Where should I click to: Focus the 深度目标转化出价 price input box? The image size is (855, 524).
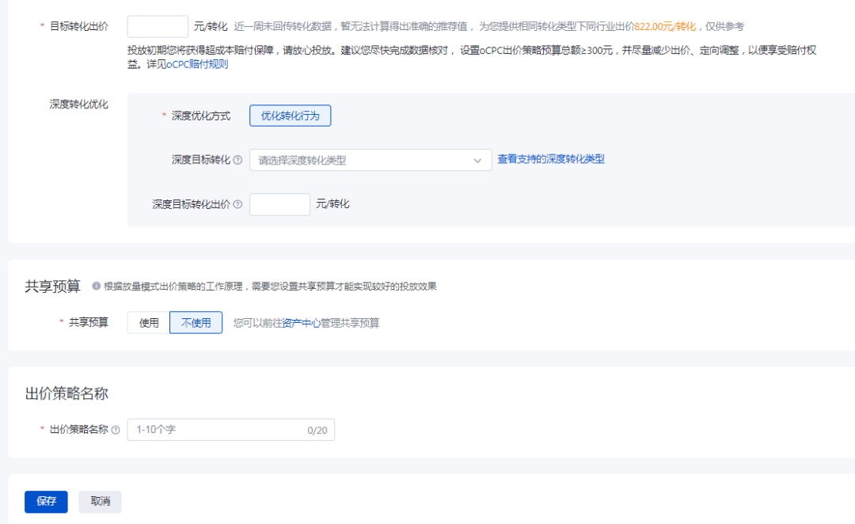(x=279, y=204)
